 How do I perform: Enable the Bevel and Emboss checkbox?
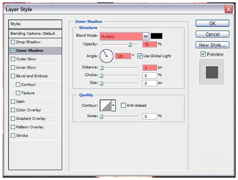(13, 76)
